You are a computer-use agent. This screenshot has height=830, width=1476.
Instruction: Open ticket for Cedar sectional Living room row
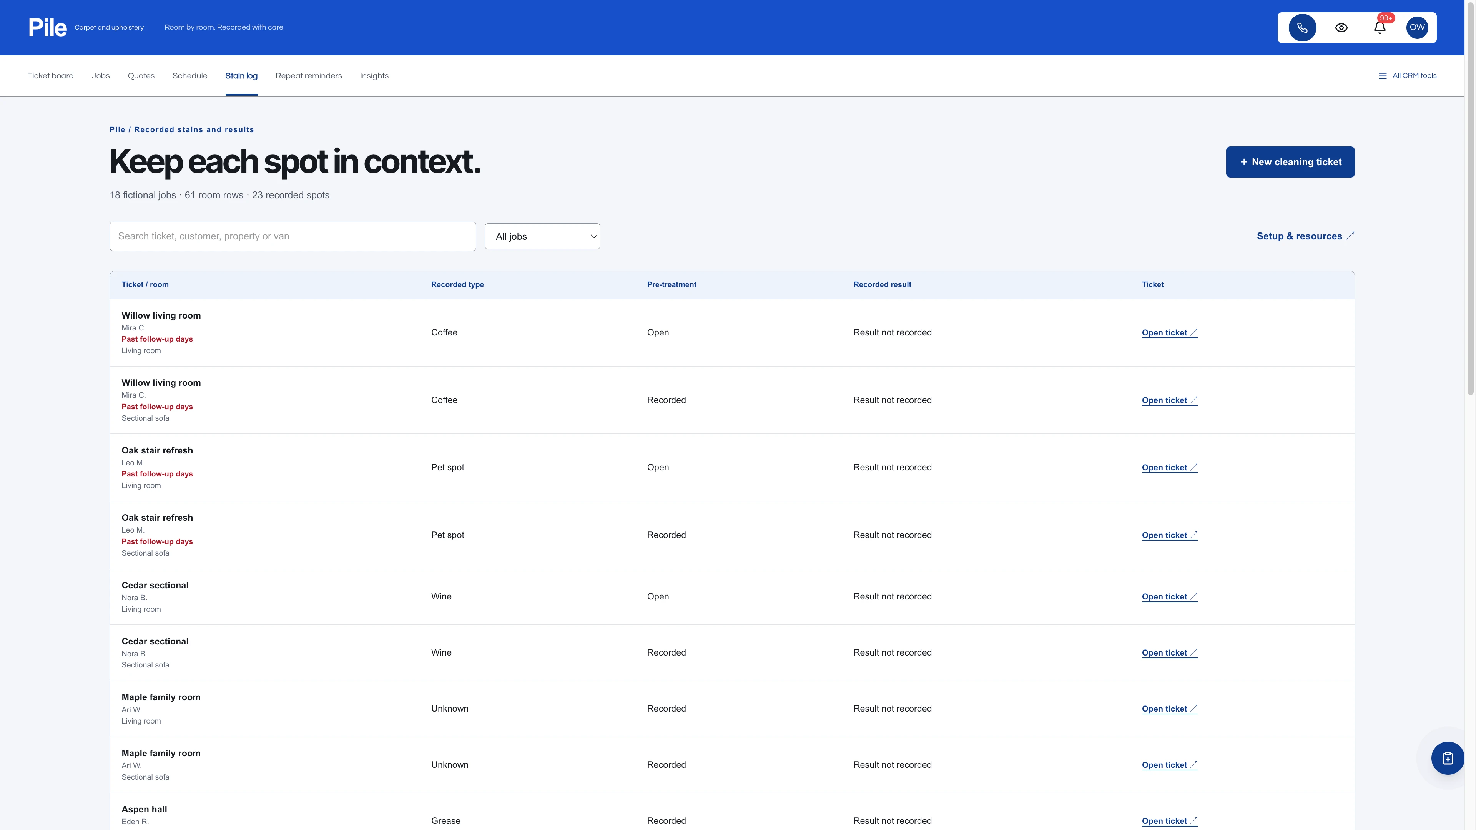1169,596
